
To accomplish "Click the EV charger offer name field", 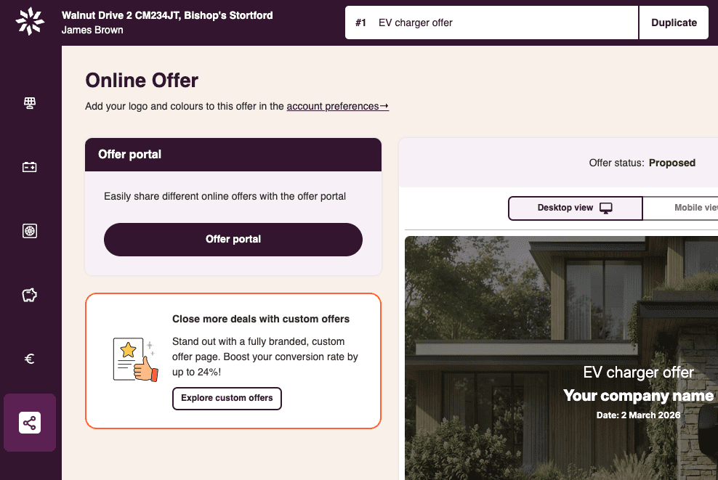I will [501, 23].
